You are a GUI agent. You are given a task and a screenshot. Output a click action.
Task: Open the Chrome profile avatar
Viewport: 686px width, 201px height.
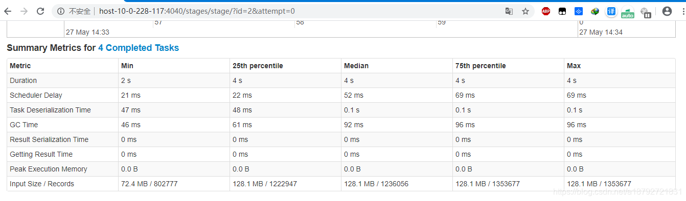click(x=667, y=11)
